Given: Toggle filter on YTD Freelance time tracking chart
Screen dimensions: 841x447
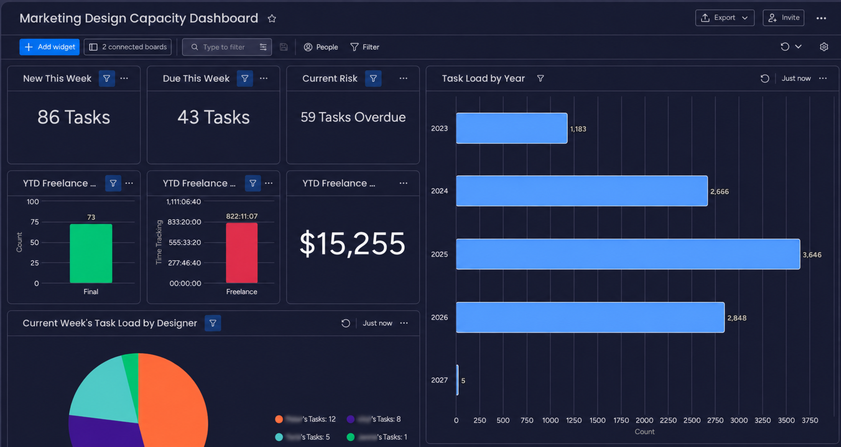Looking at the screenshot, I should pyautogui.click(x=253, y=183).
